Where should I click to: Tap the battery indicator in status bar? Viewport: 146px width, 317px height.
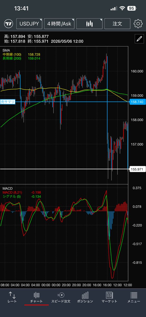[132, 8]
